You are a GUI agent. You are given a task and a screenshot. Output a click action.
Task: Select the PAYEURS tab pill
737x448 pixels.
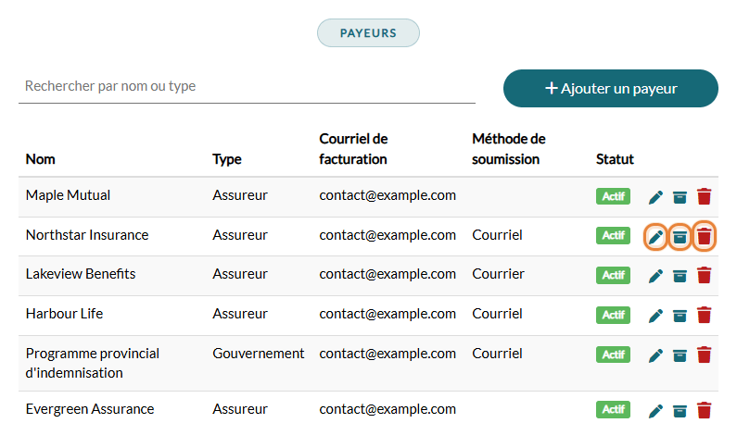(x=368, y=32)
